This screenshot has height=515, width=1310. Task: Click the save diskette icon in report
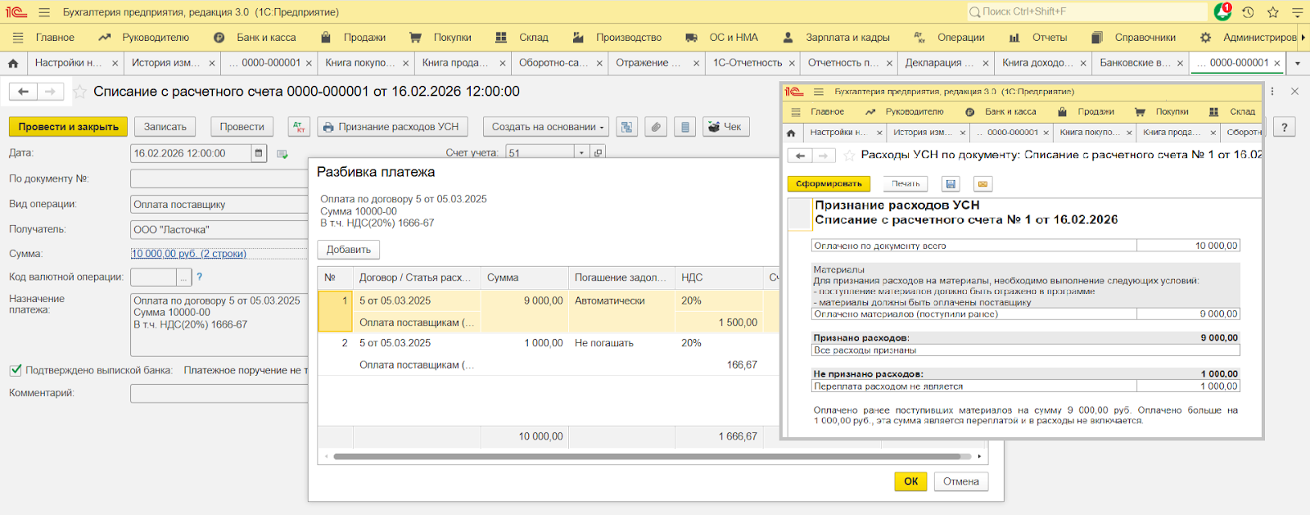coord(950,184)
